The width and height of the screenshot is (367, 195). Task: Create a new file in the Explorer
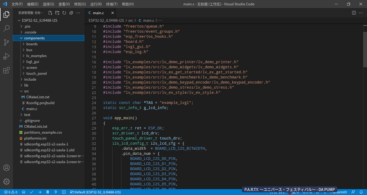click(50, 13)
